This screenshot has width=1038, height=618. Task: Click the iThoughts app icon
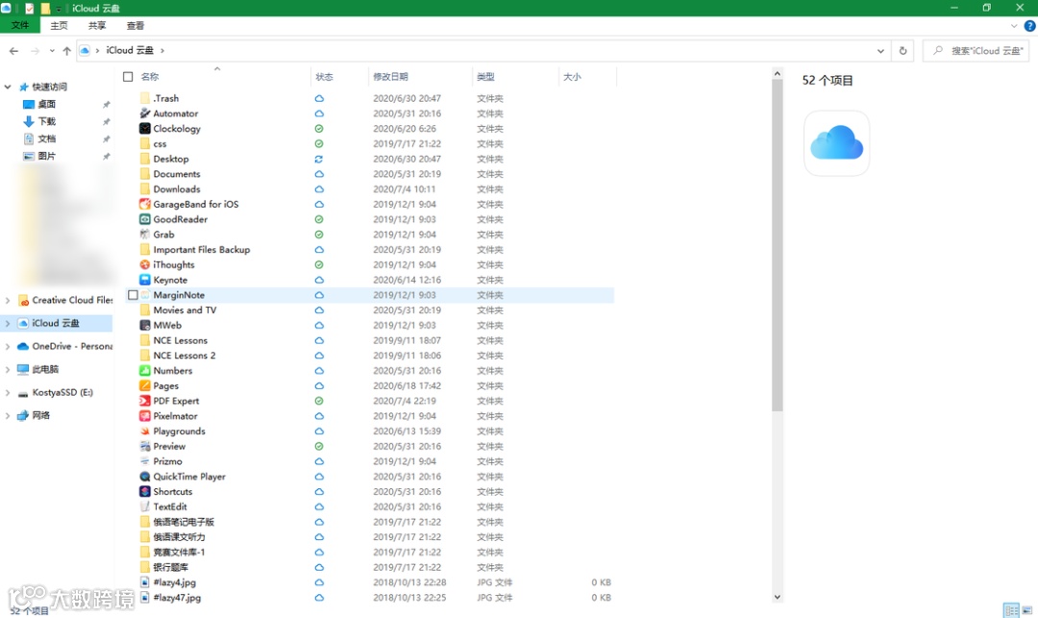pyautogui.click(x=145, y=264)
